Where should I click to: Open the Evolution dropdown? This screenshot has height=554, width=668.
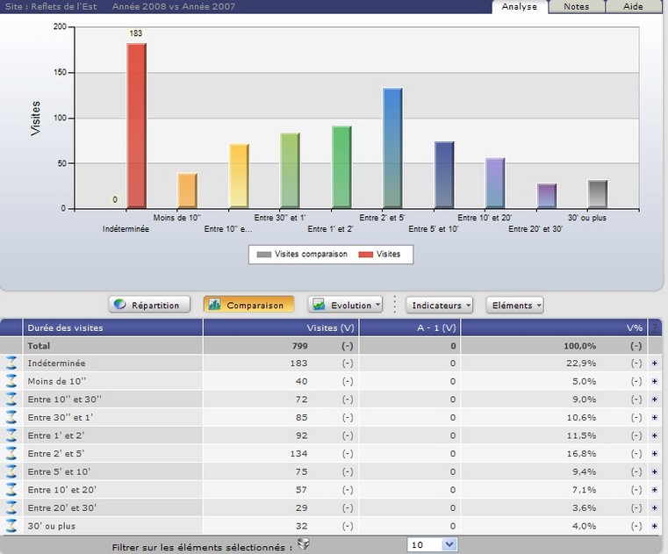pos(346,306)
